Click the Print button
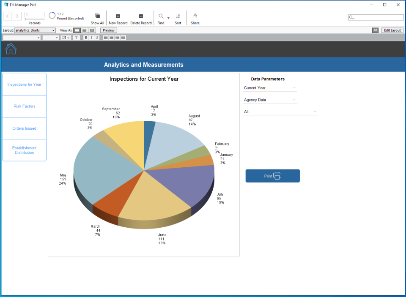The height and width of the screenshot is (297, 406). pos(272,176)
